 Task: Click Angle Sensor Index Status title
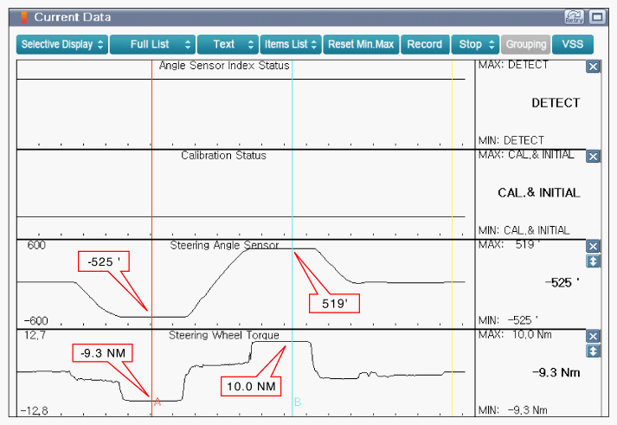224,65
